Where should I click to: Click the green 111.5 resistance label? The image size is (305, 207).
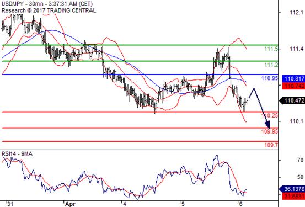pyautogui.click(x=271, y=49)
